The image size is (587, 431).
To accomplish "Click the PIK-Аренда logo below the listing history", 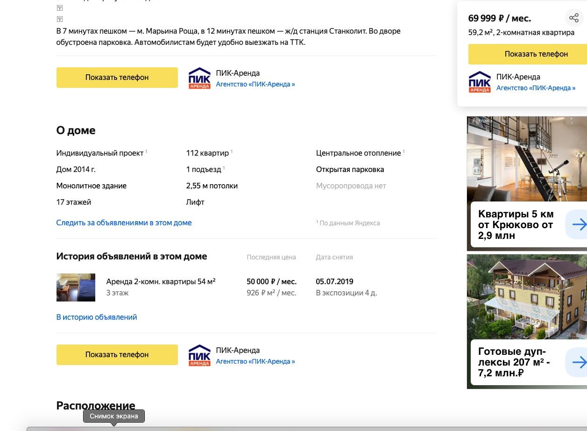I will click(199, 356).
